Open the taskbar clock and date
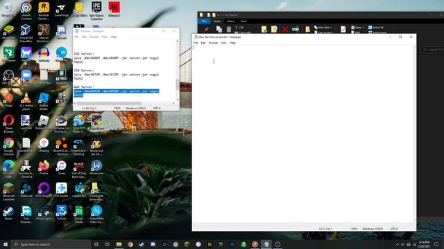 [x=424, y=244]
